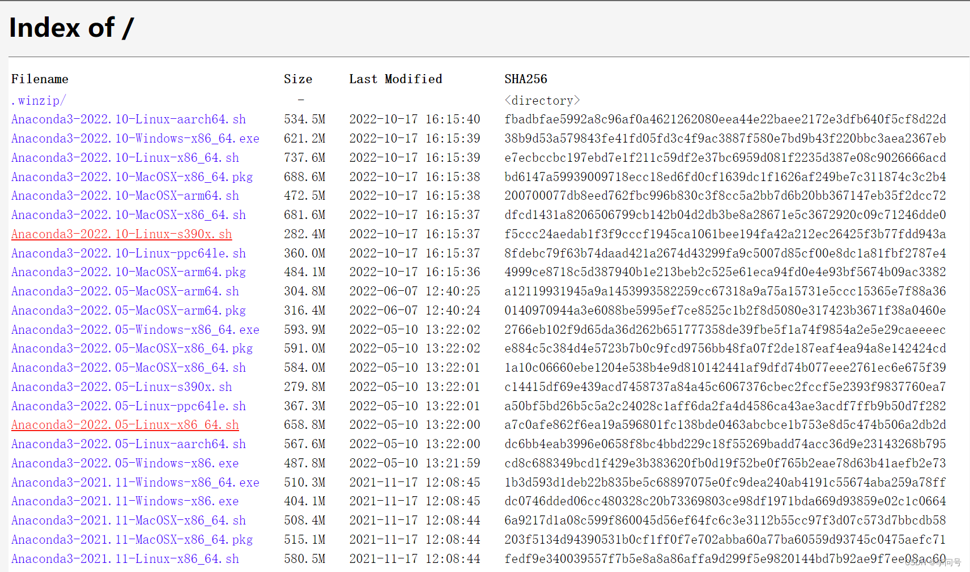Click the date 2022-05-10 13:22:00 beside 658.8M

pyautogui.click(x=415, y=425)
